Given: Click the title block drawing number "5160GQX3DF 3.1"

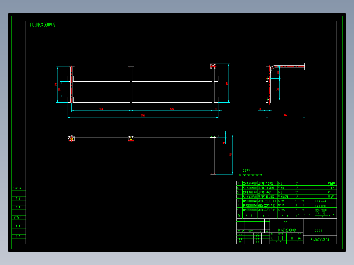Looking at the screenshot, I should [x=320, y=240].
